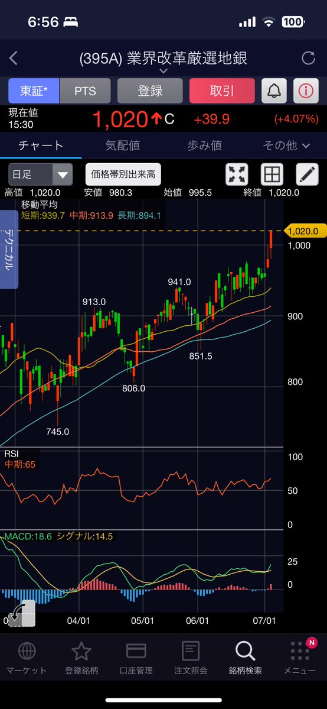Switch to the チャート tab
This screenshot has width=327, height=709.
[x=41, y=145]
